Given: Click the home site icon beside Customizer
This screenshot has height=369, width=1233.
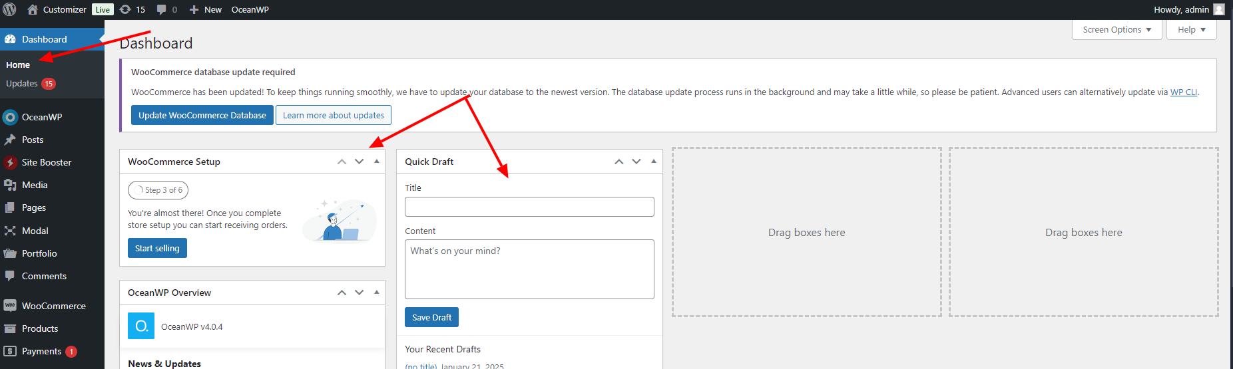Looking at the screenshot, I should click(32, 9).
